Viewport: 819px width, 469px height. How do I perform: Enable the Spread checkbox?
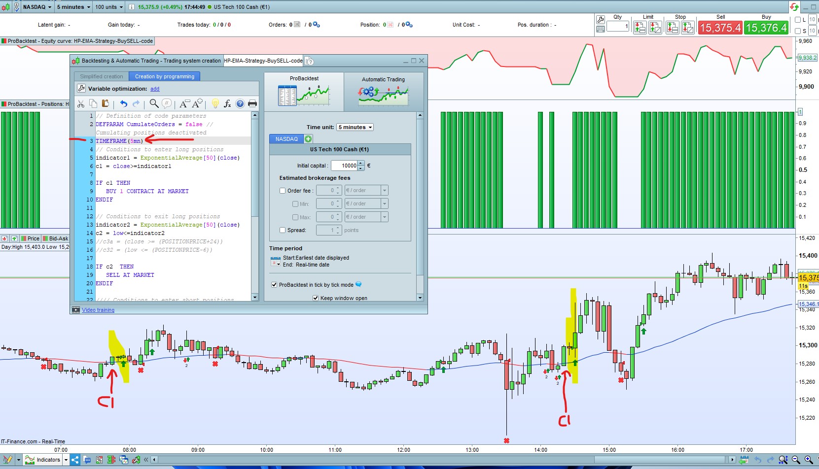283,230
